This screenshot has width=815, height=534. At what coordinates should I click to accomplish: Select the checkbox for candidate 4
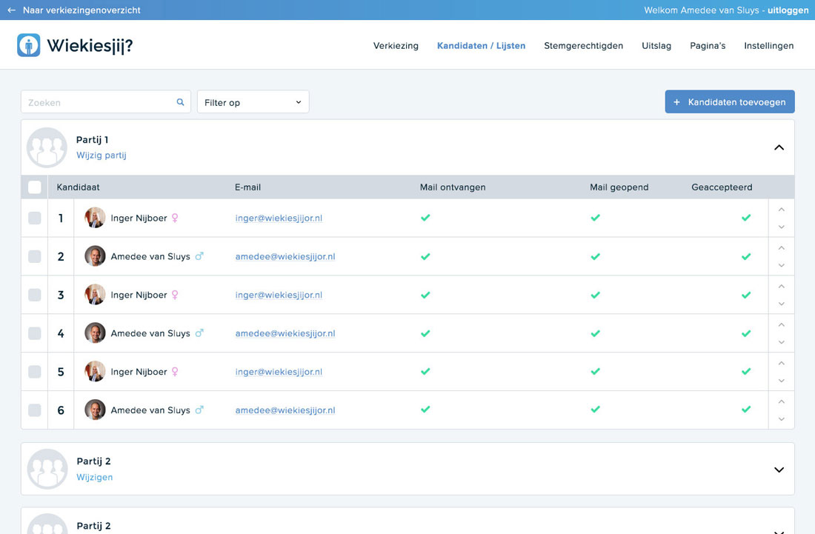[35, 333]
